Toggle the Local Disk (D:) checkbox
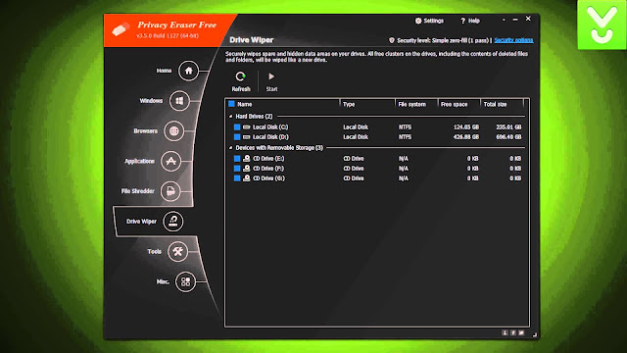The width and height of the screenshot is (627, 353). coord(237,137)
